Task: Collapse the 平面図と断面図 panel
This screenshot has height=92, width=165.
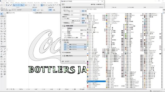Action: tap(63, 26)
